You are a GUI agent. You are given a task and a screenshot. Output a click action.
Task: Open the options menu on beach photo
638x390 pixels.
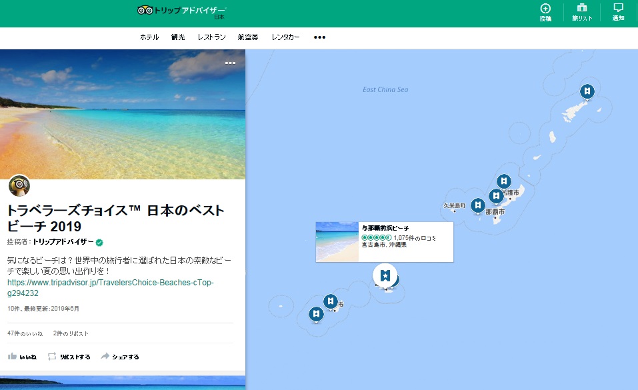point(230,63)
